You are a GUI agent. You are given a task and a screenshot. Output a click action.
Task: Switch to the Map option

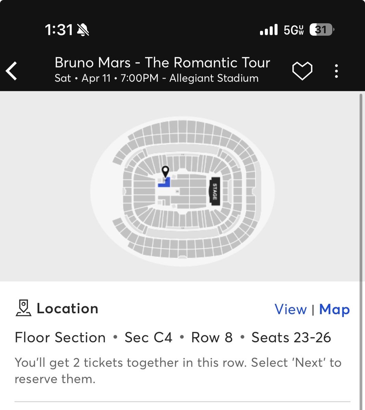(x=334, y=309)
